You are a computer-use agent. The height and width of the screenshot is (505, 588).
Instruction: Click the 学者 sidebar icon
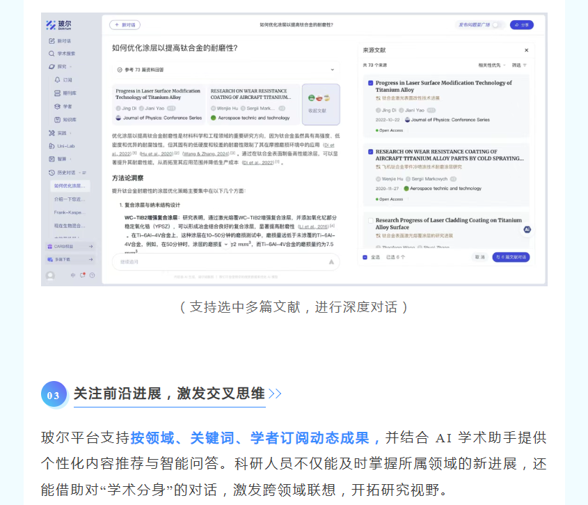point(58,107)
